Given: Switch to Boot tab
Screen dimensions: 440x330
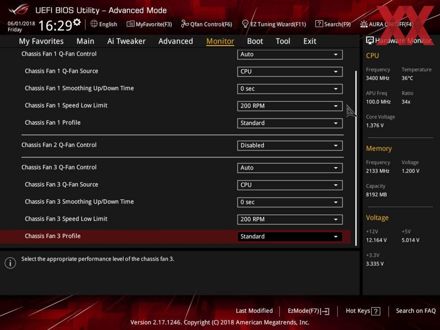Looking at the screenshot, I should (x=255, y=41).
